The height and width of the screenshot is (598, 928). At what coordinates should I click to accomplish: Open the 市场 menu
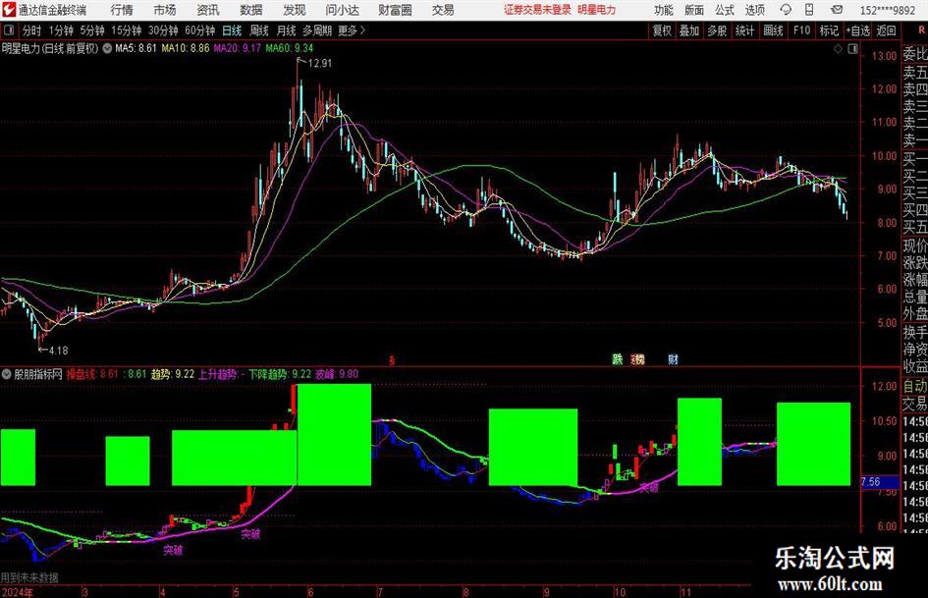tap(165, 10)
